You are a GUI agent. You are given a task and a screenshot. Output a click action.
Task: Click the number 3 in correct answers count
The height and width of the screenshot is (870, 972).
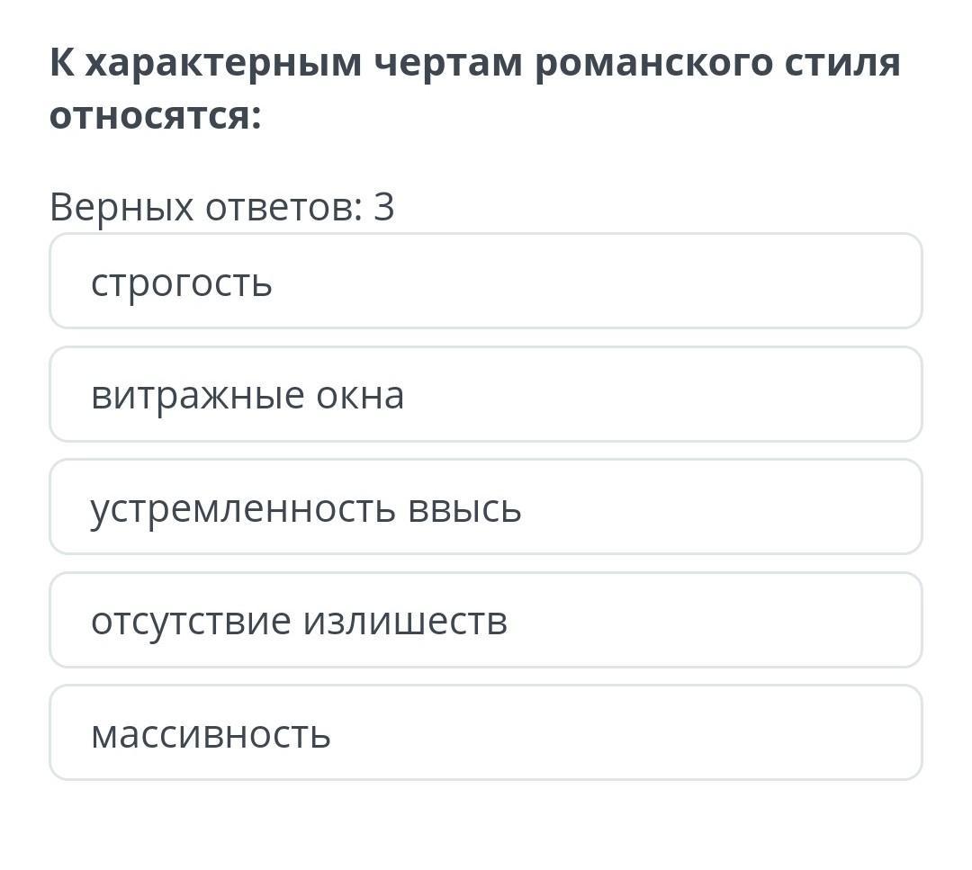tap(384, 207)
